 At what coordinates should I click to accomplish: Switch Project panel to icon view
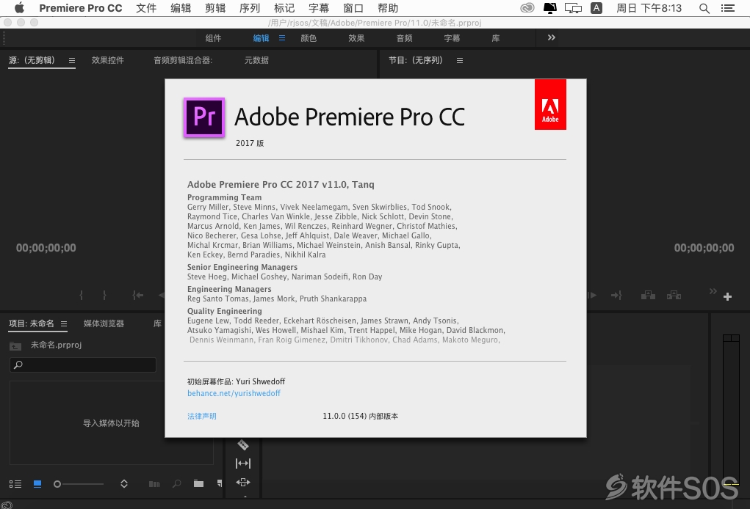tap(37, 484)
